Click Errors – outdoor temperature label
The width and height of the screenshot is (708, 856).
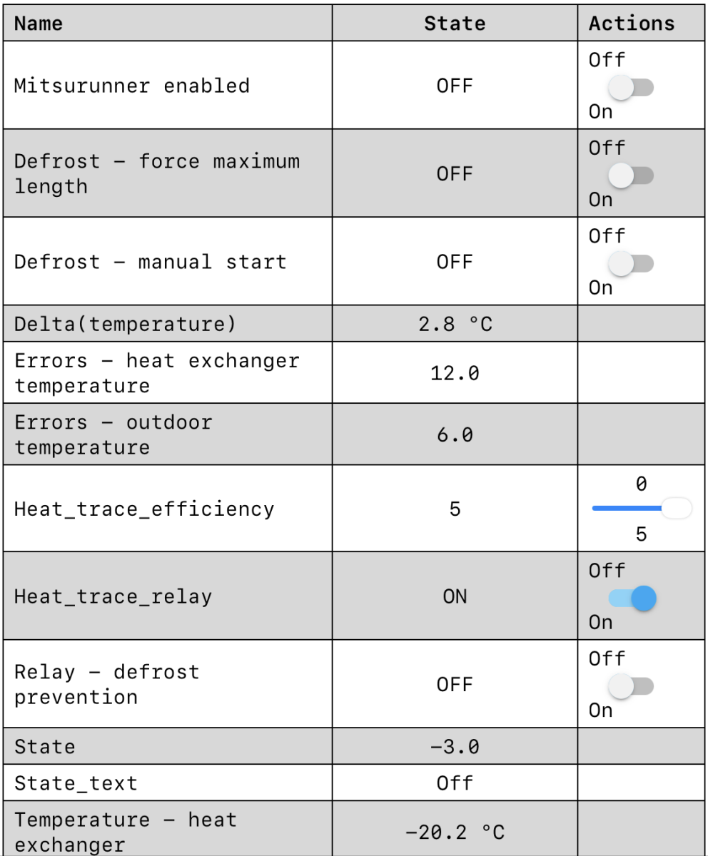coord(113,434)
